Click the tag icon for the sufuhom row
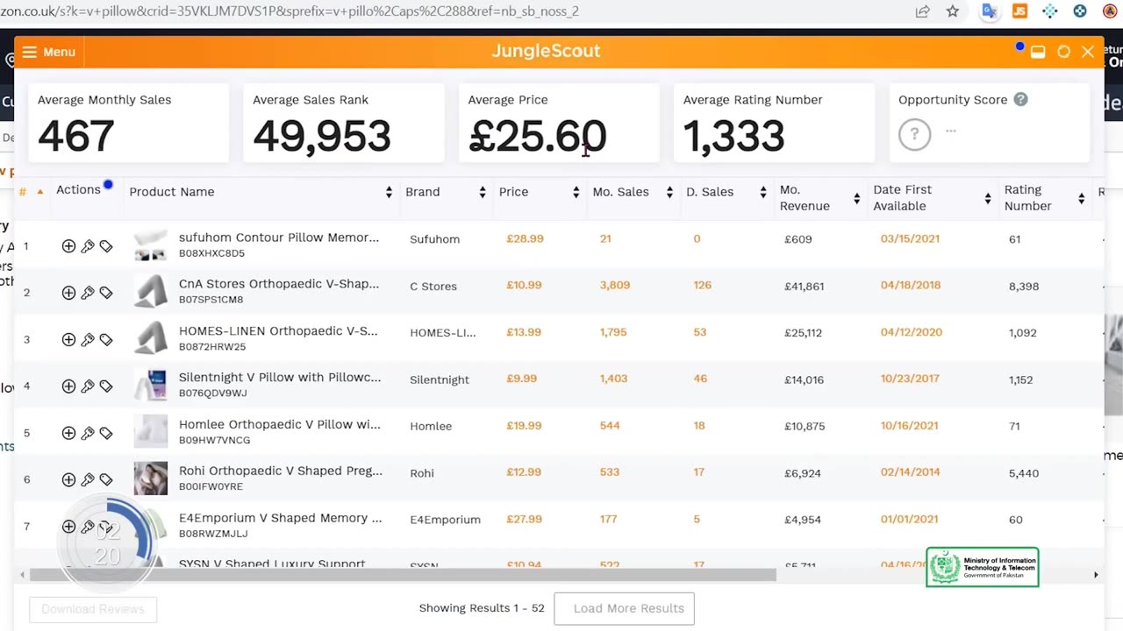The height and width of the screenshot is (631, 1123). (106, 246)
